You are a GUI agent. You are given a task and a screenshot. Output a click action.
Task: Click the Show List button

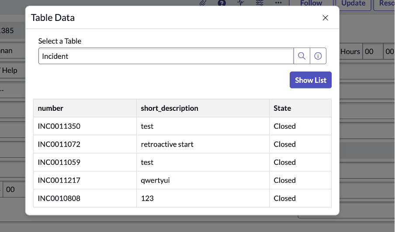pyautogui.click(x=310, y=80)
